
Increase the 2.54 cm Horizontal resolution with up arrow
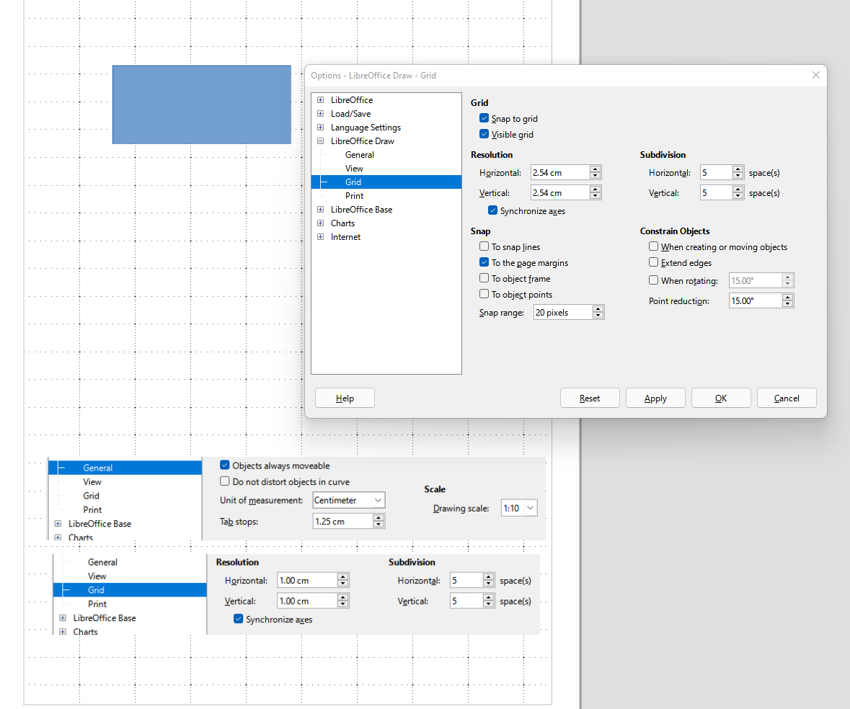[596, 169]
